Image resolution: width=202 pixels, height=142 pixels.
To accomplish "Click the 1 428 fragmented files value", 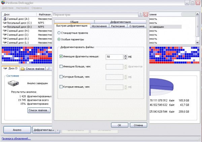I will tap(23, 96).
